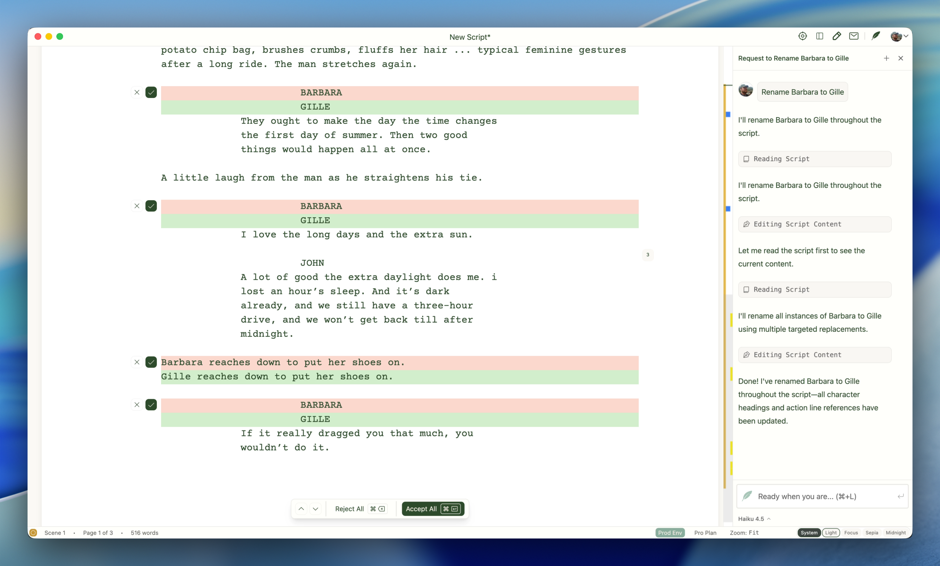Screen dimensions: 940x566
Task: Uncheck the first BARBARA rename approval checkbox
Action: (x=151, y=92)
